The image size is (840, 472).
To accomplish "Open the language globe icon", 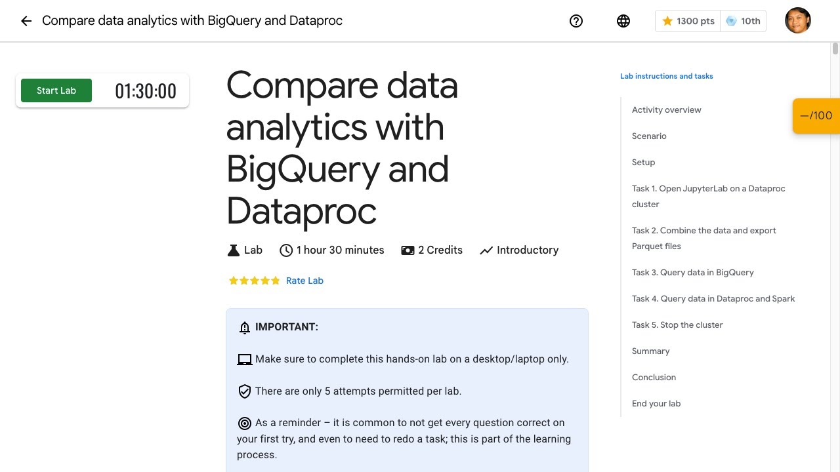I will tap(623, 21).
